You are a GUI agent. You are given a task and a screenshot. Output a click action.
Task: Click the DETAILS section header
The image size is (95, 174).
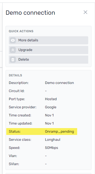[16, 75]
